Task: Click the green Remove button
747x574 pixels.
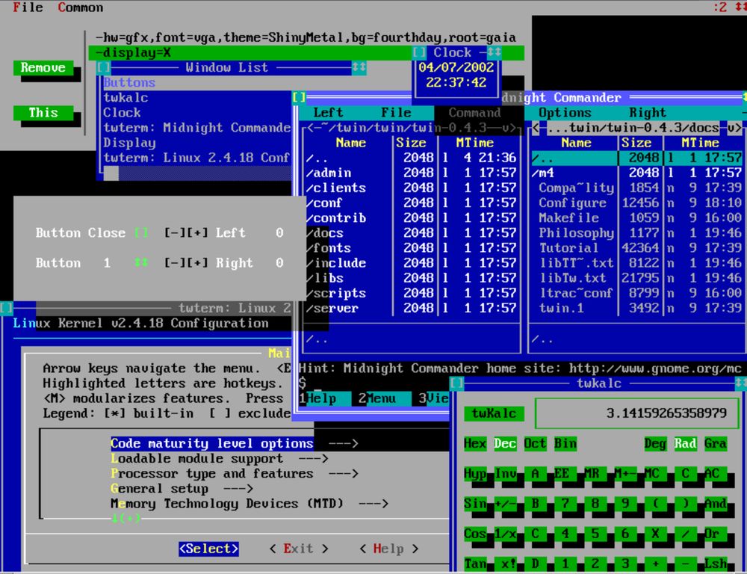Action: coord(43,68)
